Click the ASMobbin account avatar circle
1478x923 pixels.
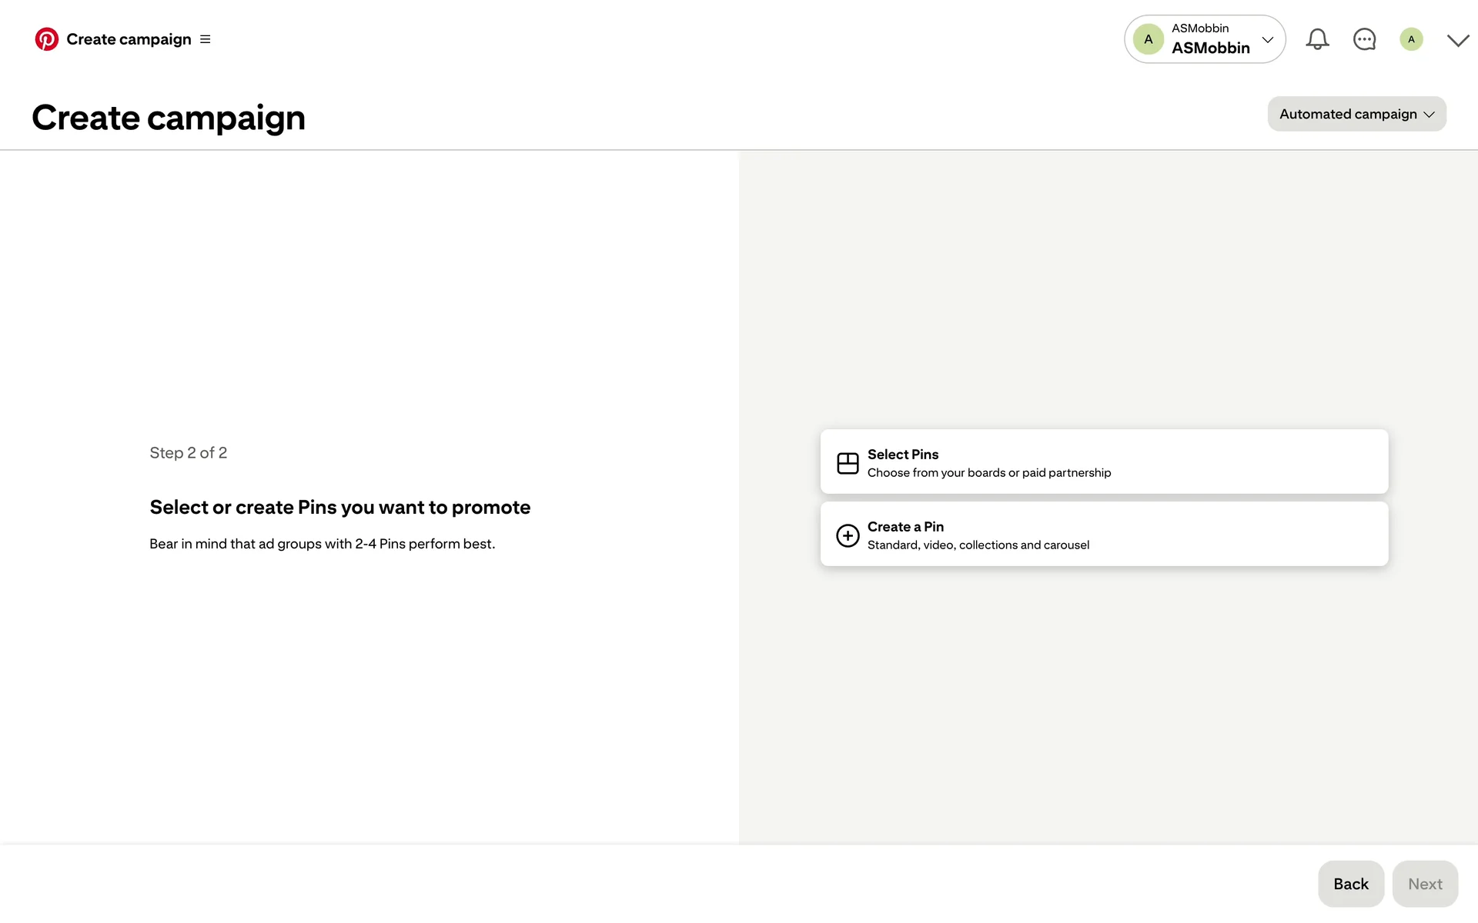[1148, 39]
